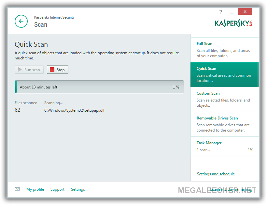
Task: Click the Quick Scan heading
Action: click(x=31, y=44)
